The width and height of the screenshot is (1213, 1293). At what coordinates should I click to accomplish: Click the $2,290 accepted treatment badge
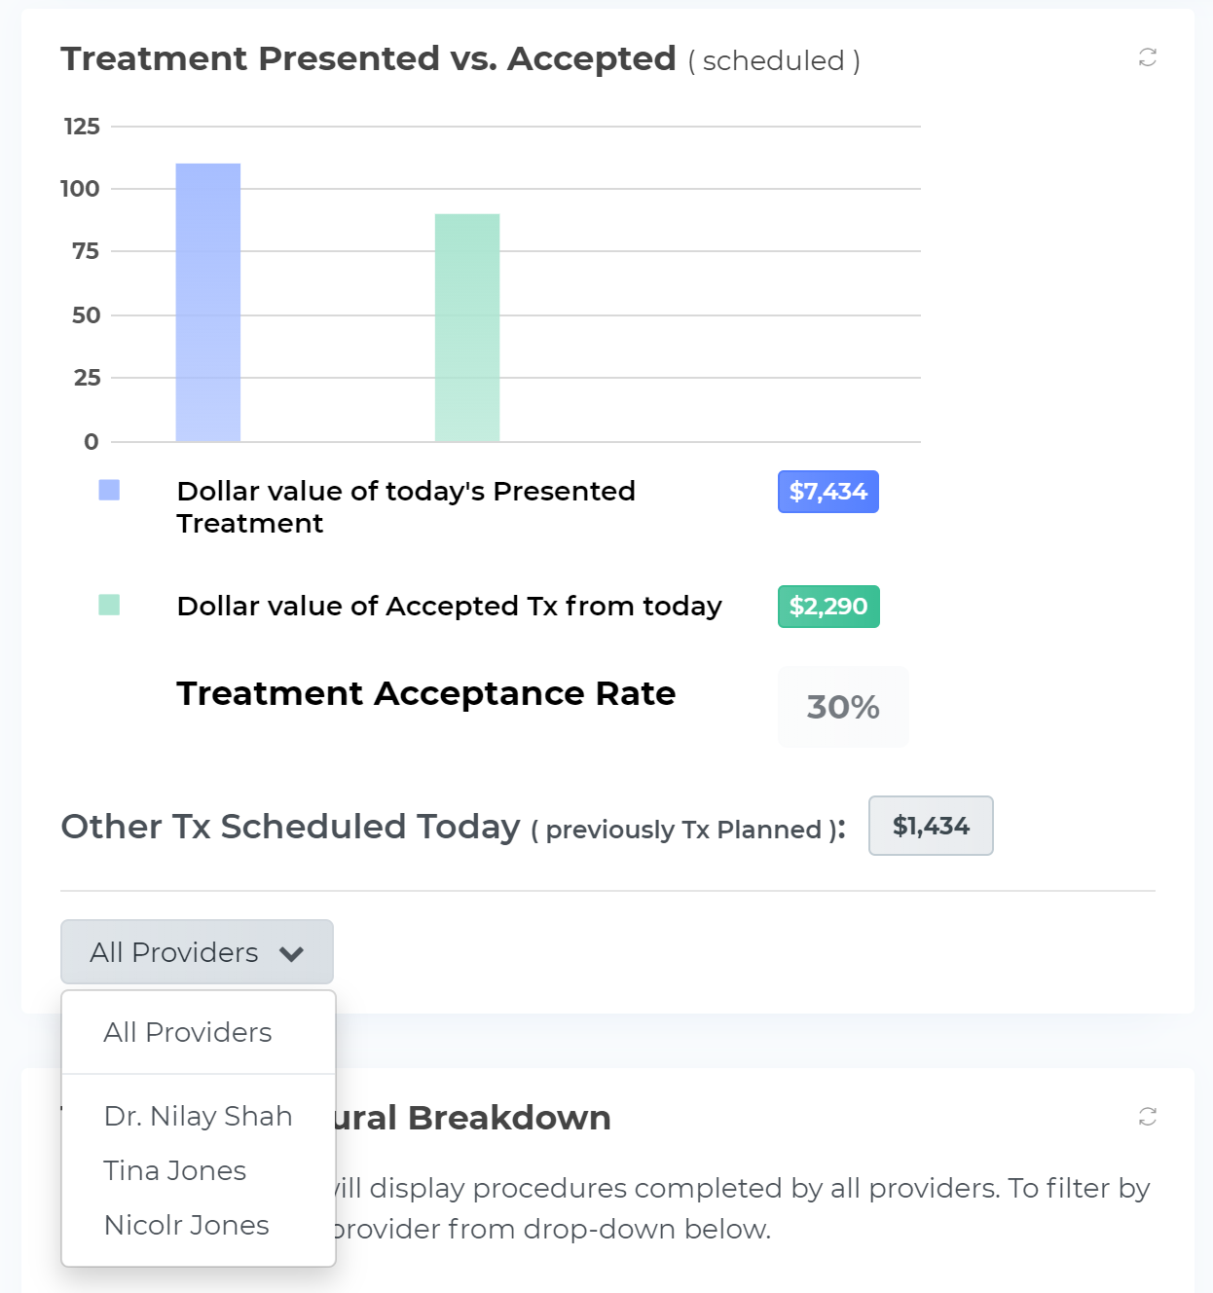827,607
